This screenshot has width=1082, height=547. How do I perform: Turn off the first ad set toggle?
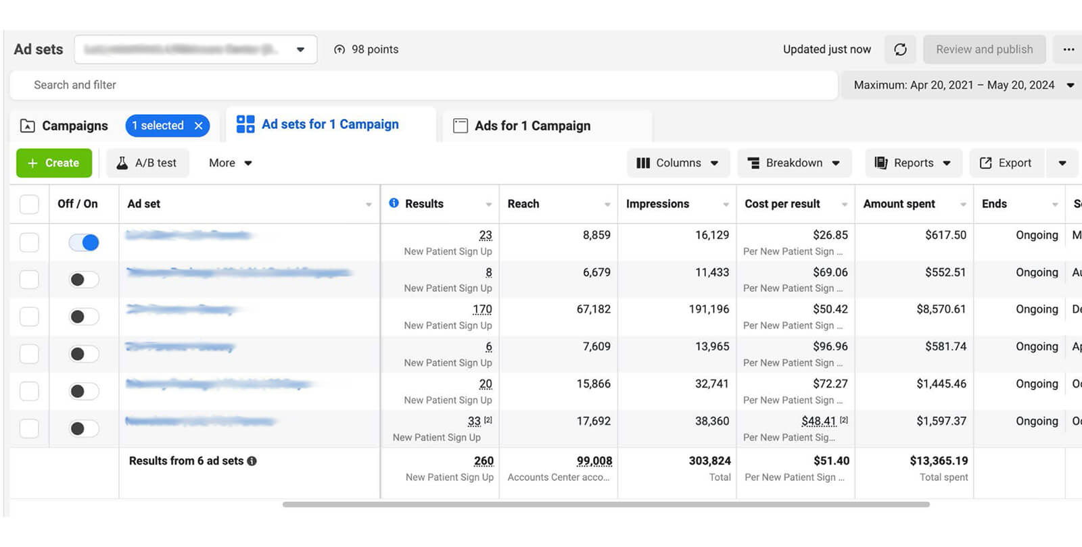[x=84, y=242]
